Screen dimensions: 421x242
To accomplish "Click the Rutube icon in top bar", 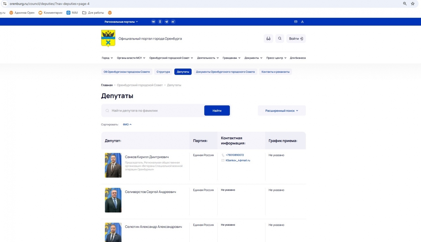I will click(173, 22).
